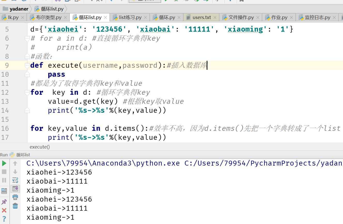
Task: Close Run tab with red X icon
Action: pos(4,210)
